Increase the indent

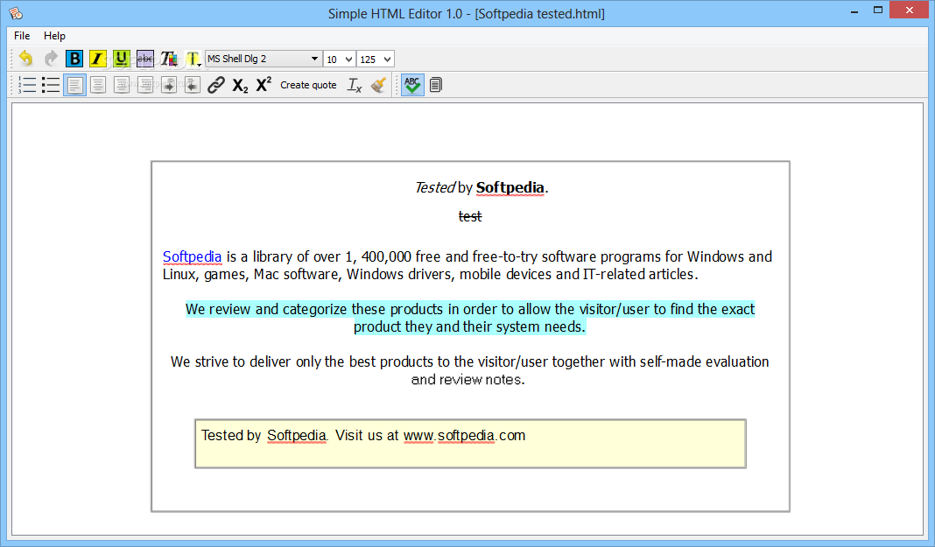[169, 85]
